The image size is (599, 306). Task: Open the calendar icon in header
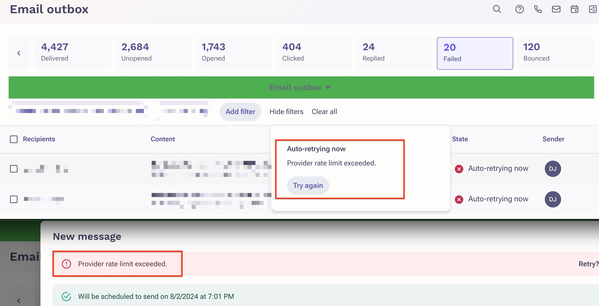574,9
